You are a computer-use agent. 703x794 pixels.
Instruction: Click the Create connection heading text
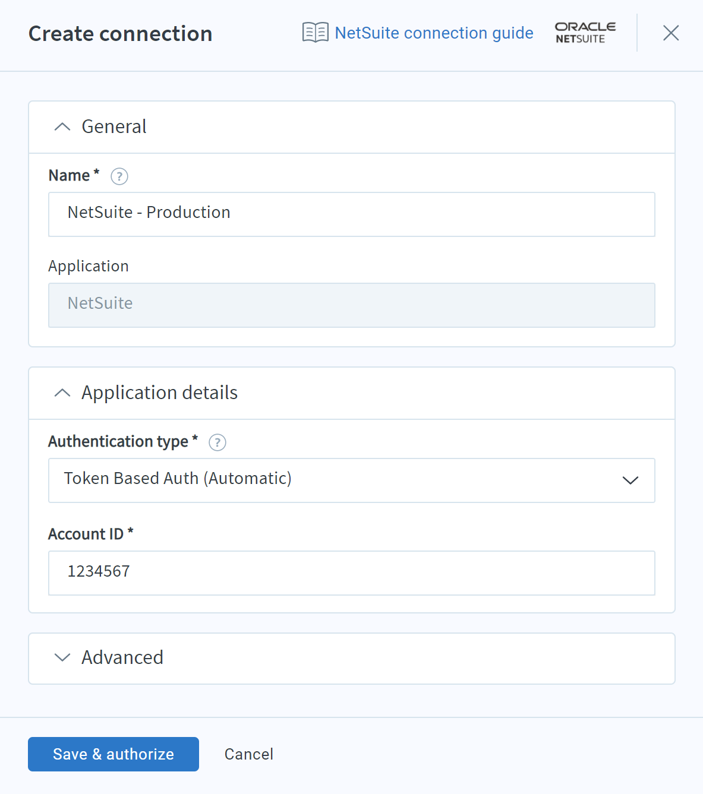click(x=121, y=34)
